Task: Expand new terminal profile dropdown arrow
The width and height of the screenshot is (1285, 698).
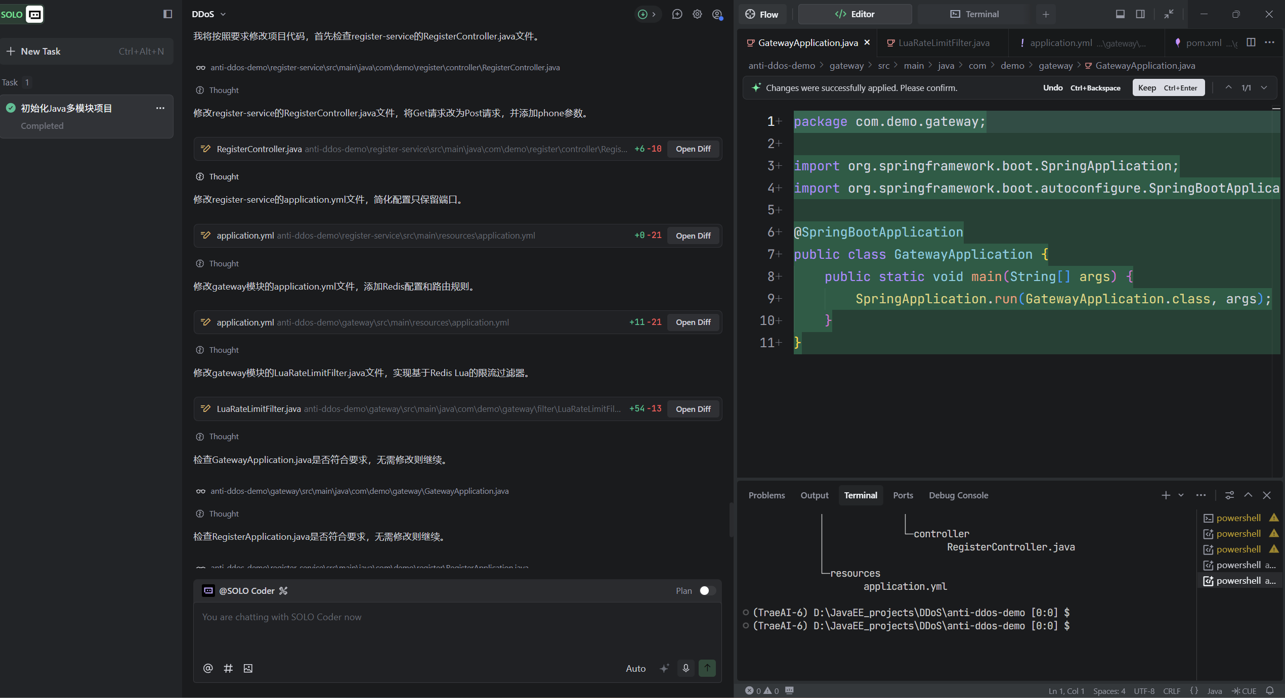Action: (1181, 495)
